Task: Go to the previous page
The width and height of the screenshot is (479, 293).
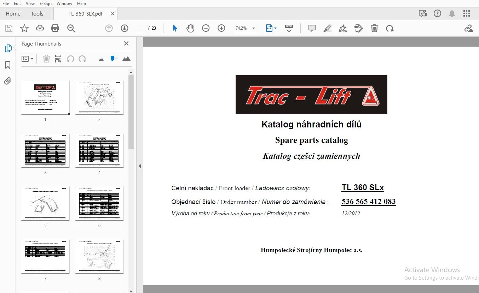Action: pyautogui.click(x=109, y=28)
